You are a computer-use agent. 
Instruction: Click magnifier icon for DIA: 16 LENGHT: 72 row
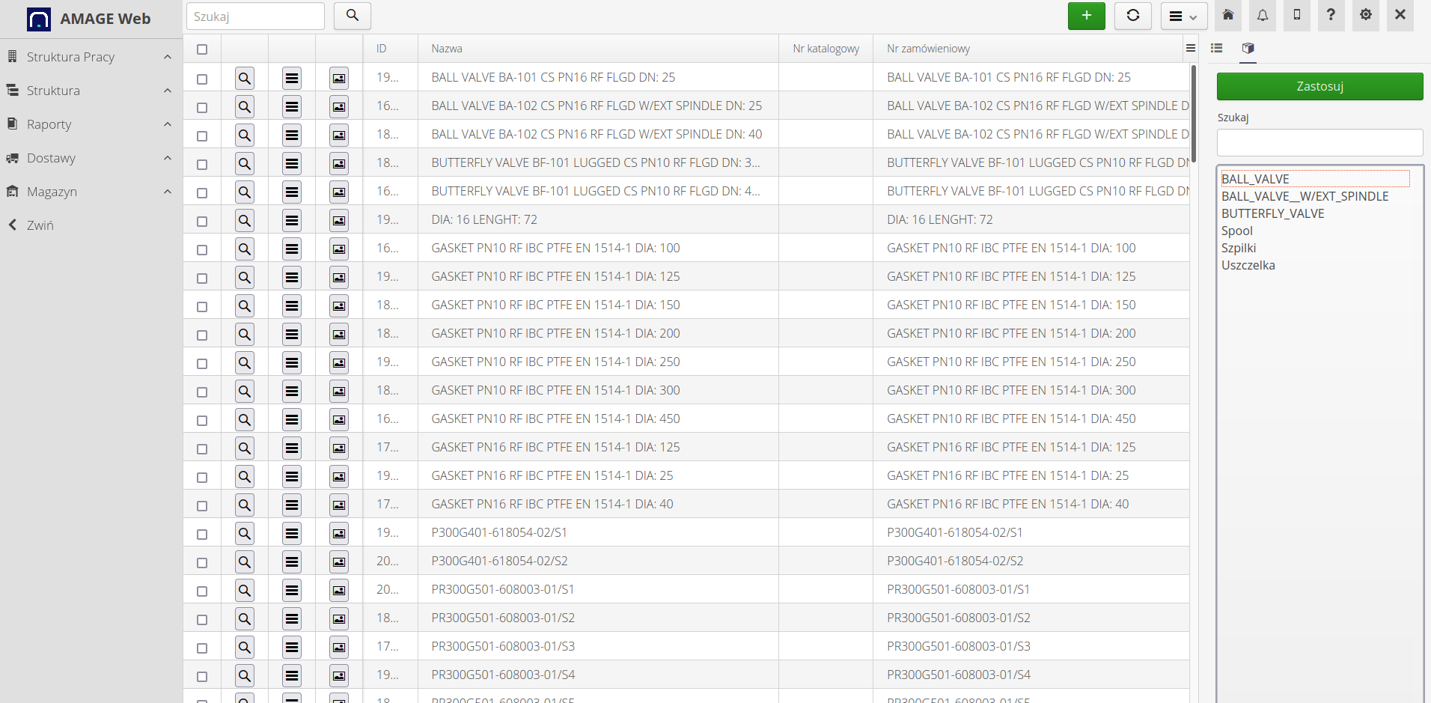244,221
